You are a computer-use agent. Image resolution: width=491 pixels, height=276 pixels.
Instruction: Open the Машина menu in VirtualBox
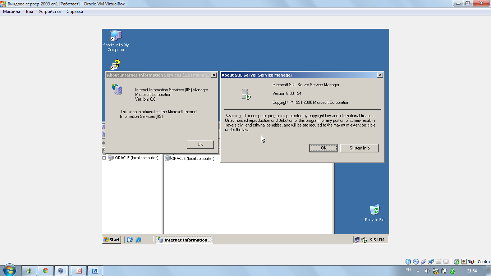(x=12, y=11)
